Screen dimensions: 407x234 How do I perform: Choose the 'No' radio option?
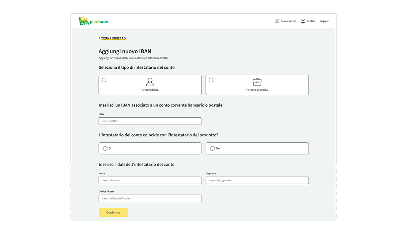pos(212,148)
